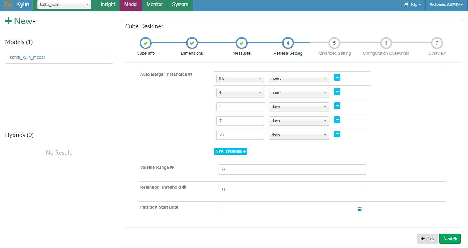
Task: Open the Monitor tab
Action: 155,5
